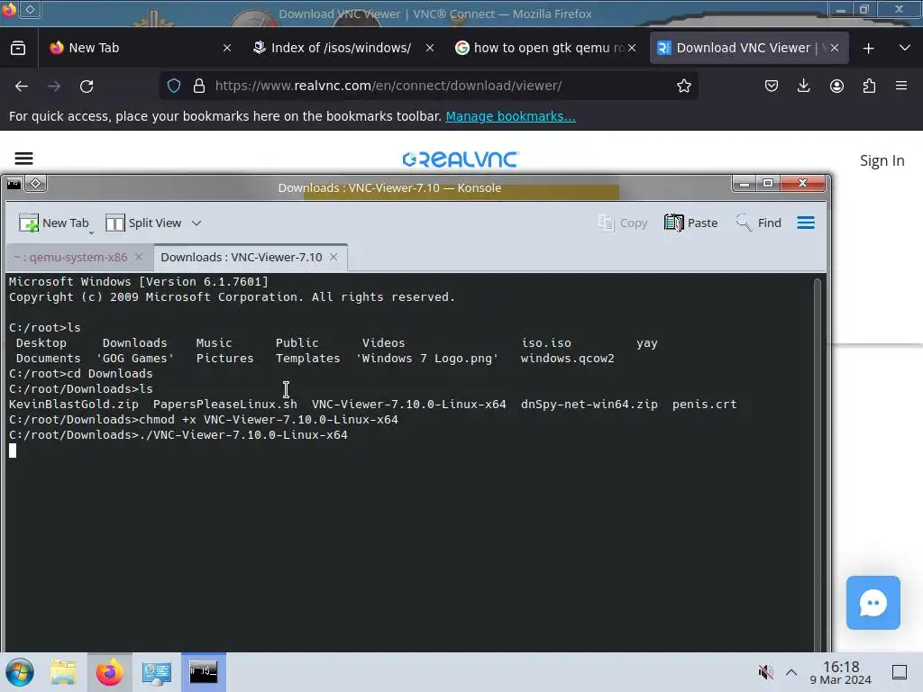Viewport: 923px width, 692px height.
Task: Click 'KevinBlastGold.zip' in terminal output
Action: (74, 405)
